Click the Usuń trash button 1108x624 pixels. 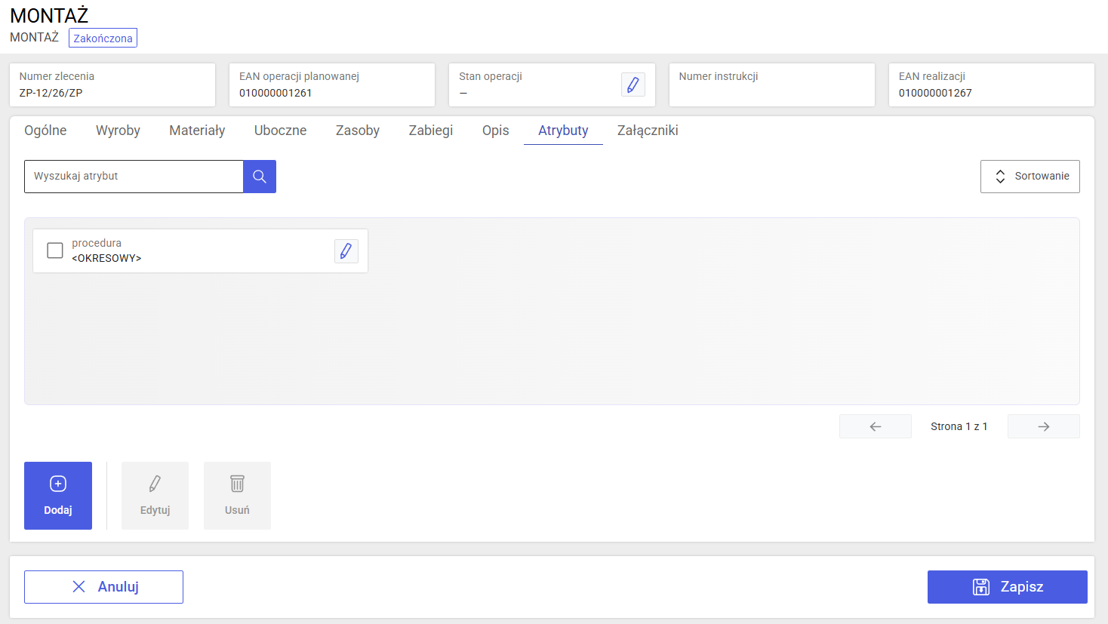tap(237, 496)
